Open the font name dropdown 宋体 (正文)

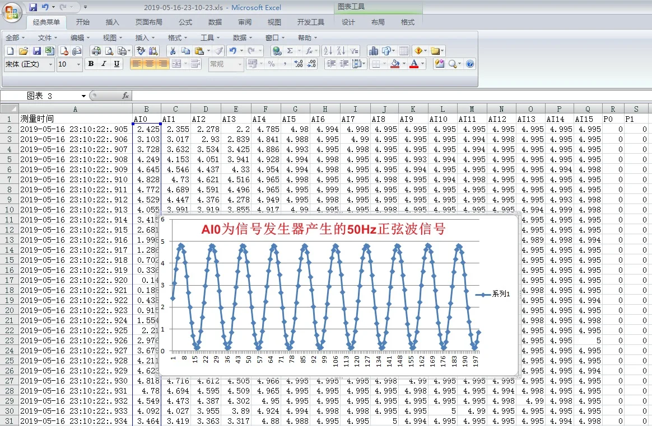50,65
